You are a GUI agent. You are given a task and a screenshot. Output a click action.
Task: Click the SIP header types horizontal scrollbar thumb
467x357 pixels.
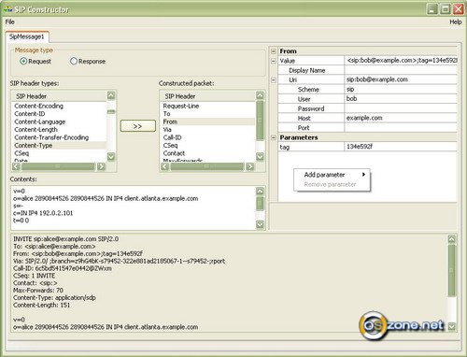tap(58, 166)
